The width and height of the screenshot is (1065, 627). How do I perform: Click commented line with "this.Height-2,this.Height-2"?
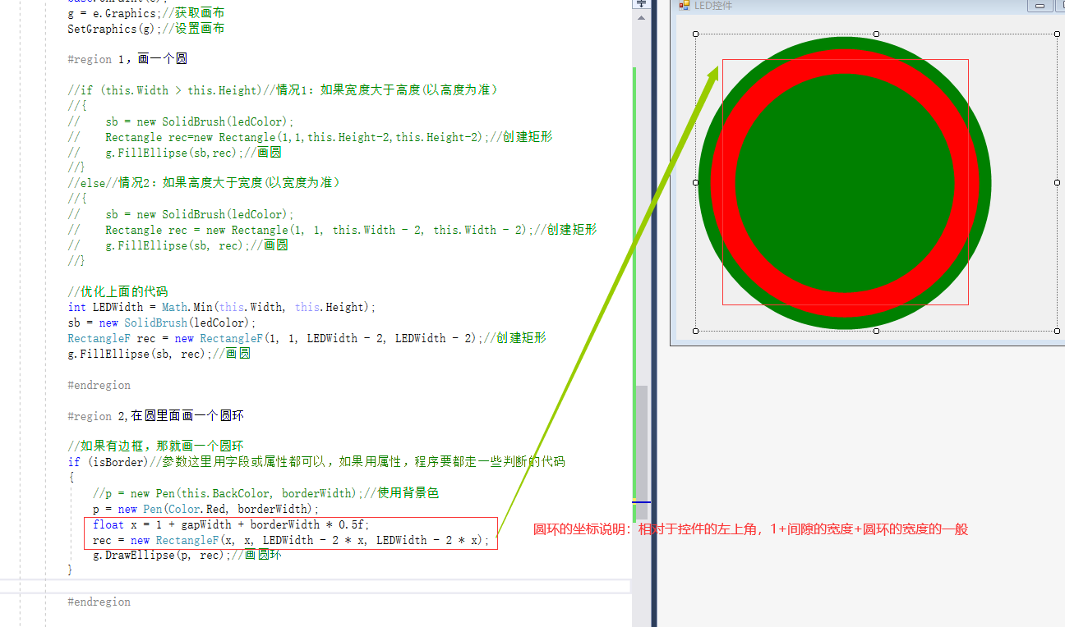[311, 137]
